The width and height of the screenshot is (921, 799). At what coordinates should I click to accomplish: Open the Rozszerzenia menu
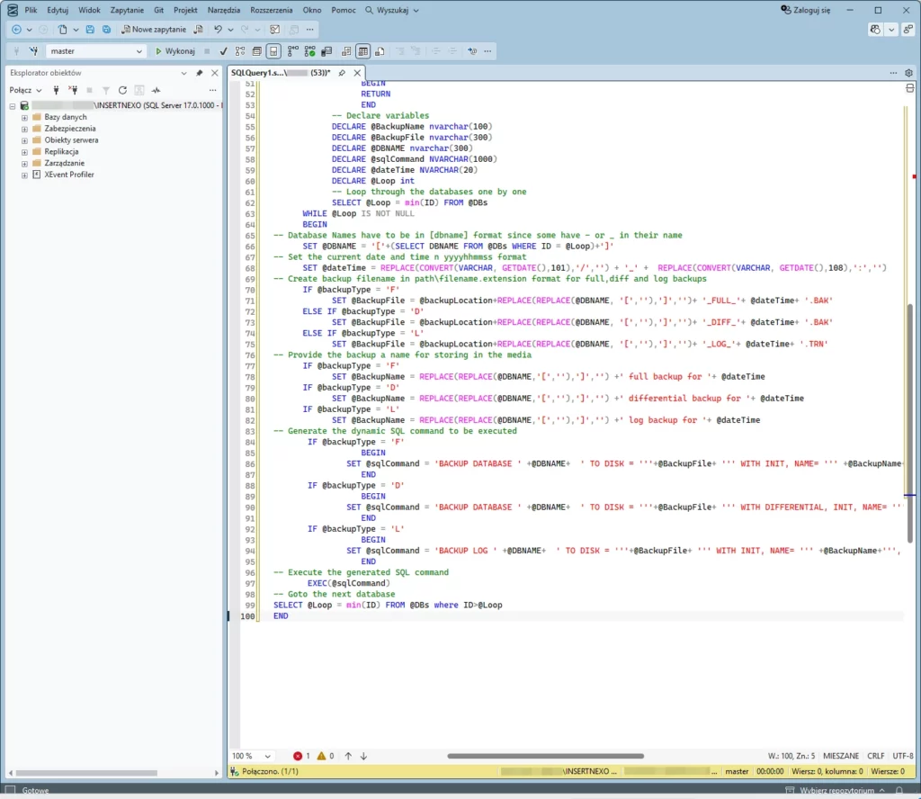pyautogui.click(x=272, y=10)
